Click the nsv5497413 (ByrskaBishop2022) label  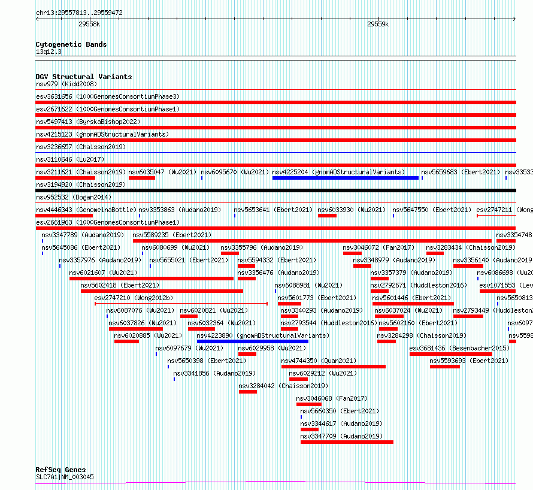pos(87,122)
